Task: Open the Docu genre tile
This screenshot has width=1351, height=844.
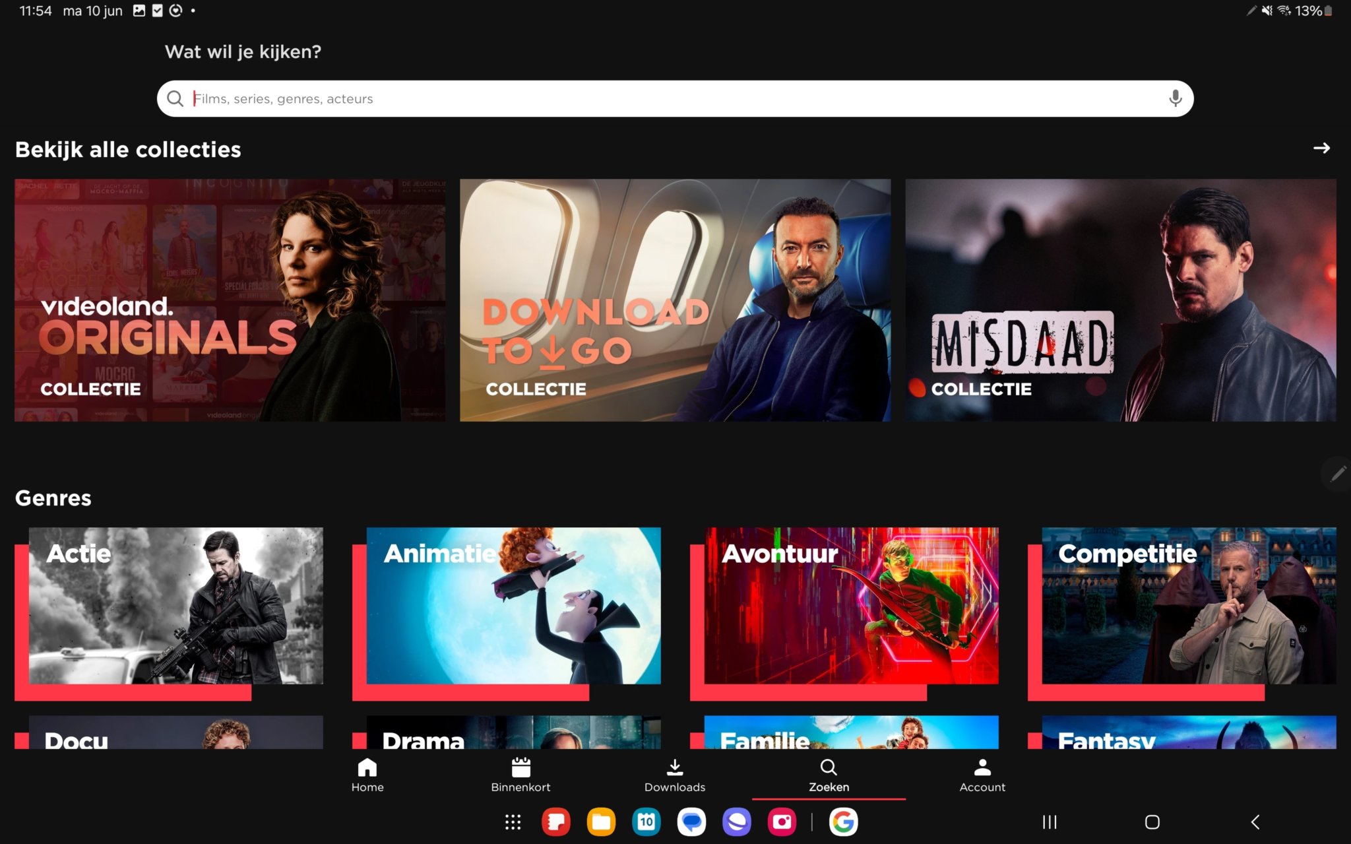Action: [x=169, y=732]
